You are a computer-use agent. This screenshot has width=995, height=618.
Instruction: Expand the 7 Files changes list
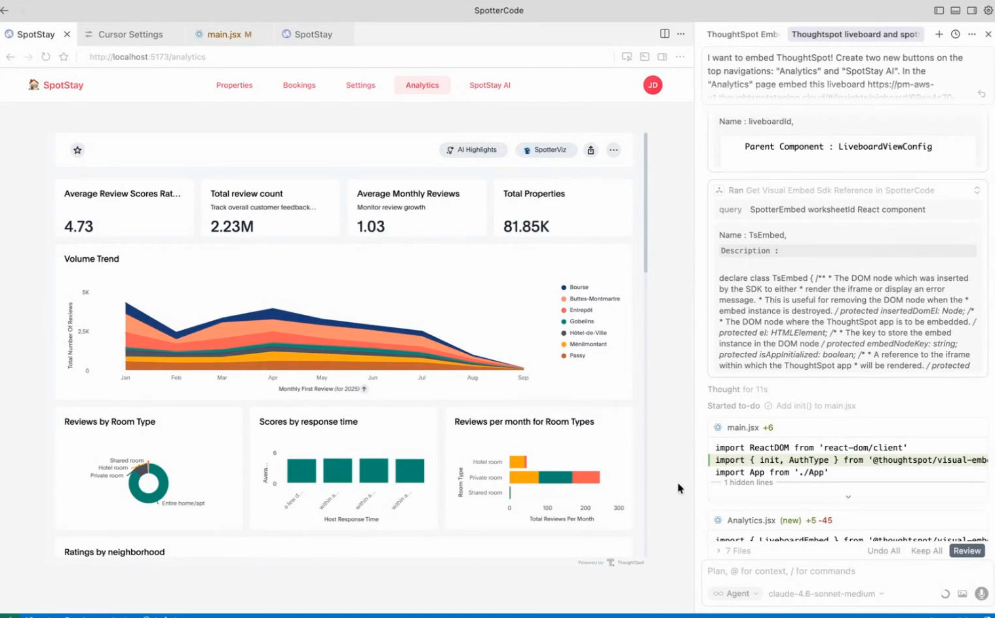pyautogui.click(x=733, y=551)
